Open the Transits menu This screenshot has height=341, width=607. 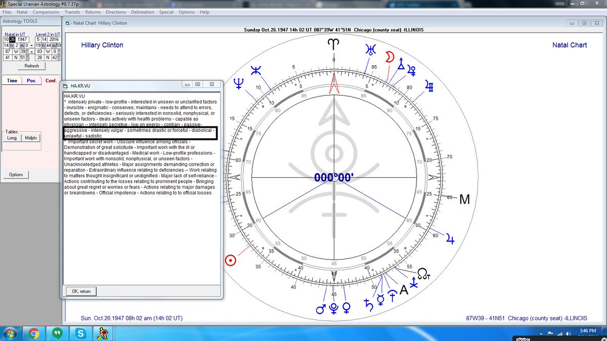(72, 12)
